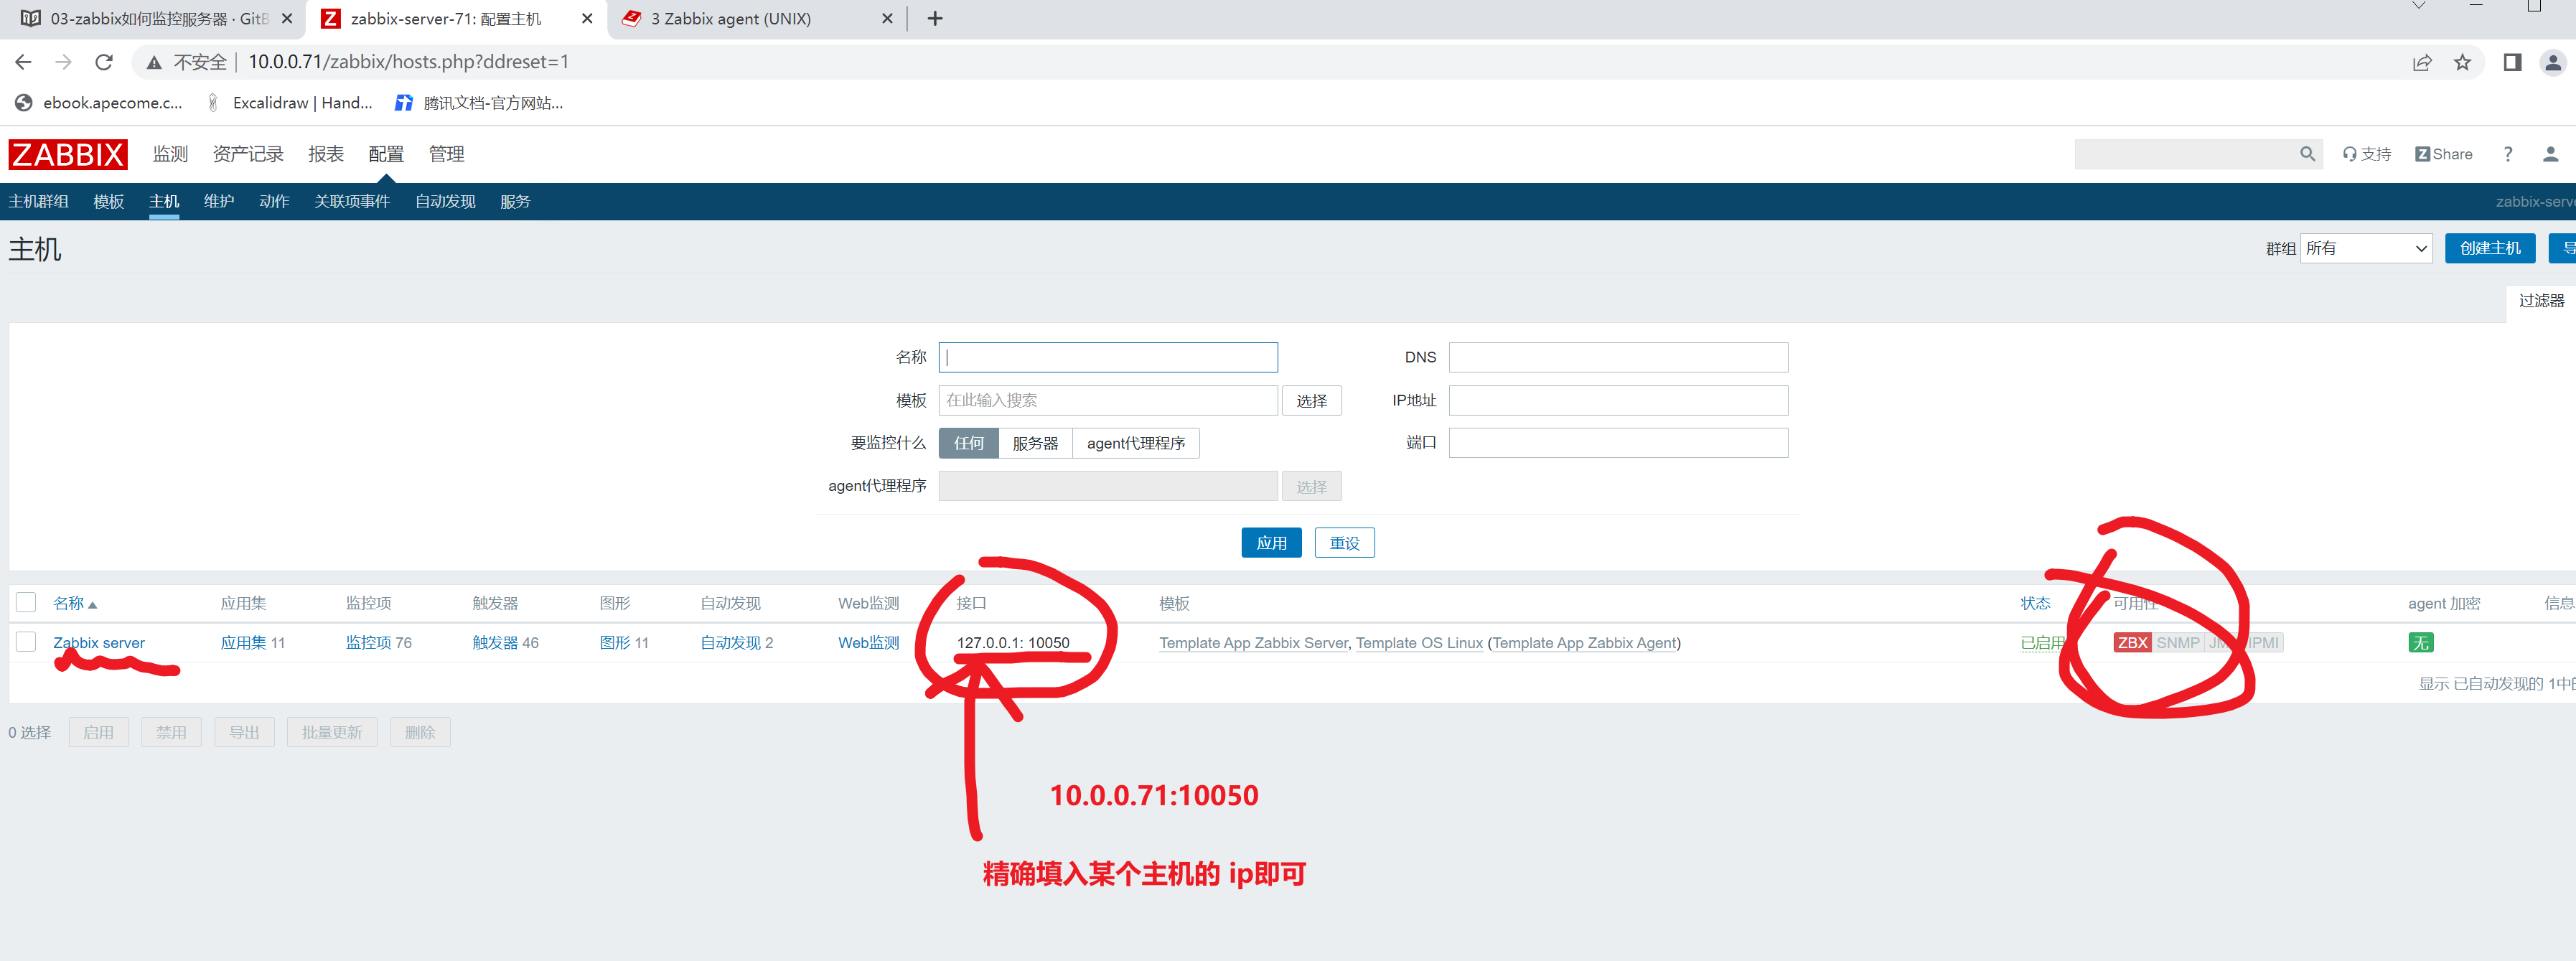The width and height of the screenshot is (2576, 961).
Task: Sort hosts by 名称 column
Action: [69, 603]
